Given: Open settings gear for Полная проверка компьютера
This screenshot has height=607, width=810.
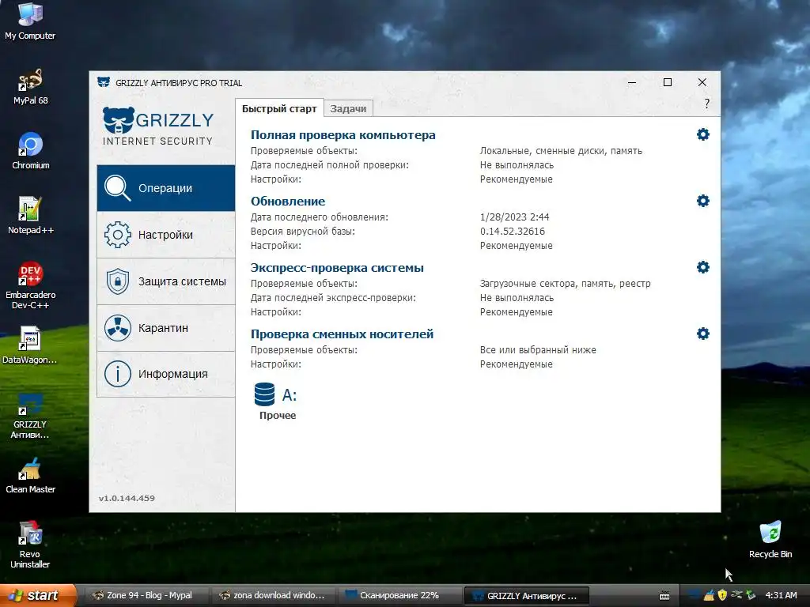Looking at the screenshot, I should pos(702,134).
